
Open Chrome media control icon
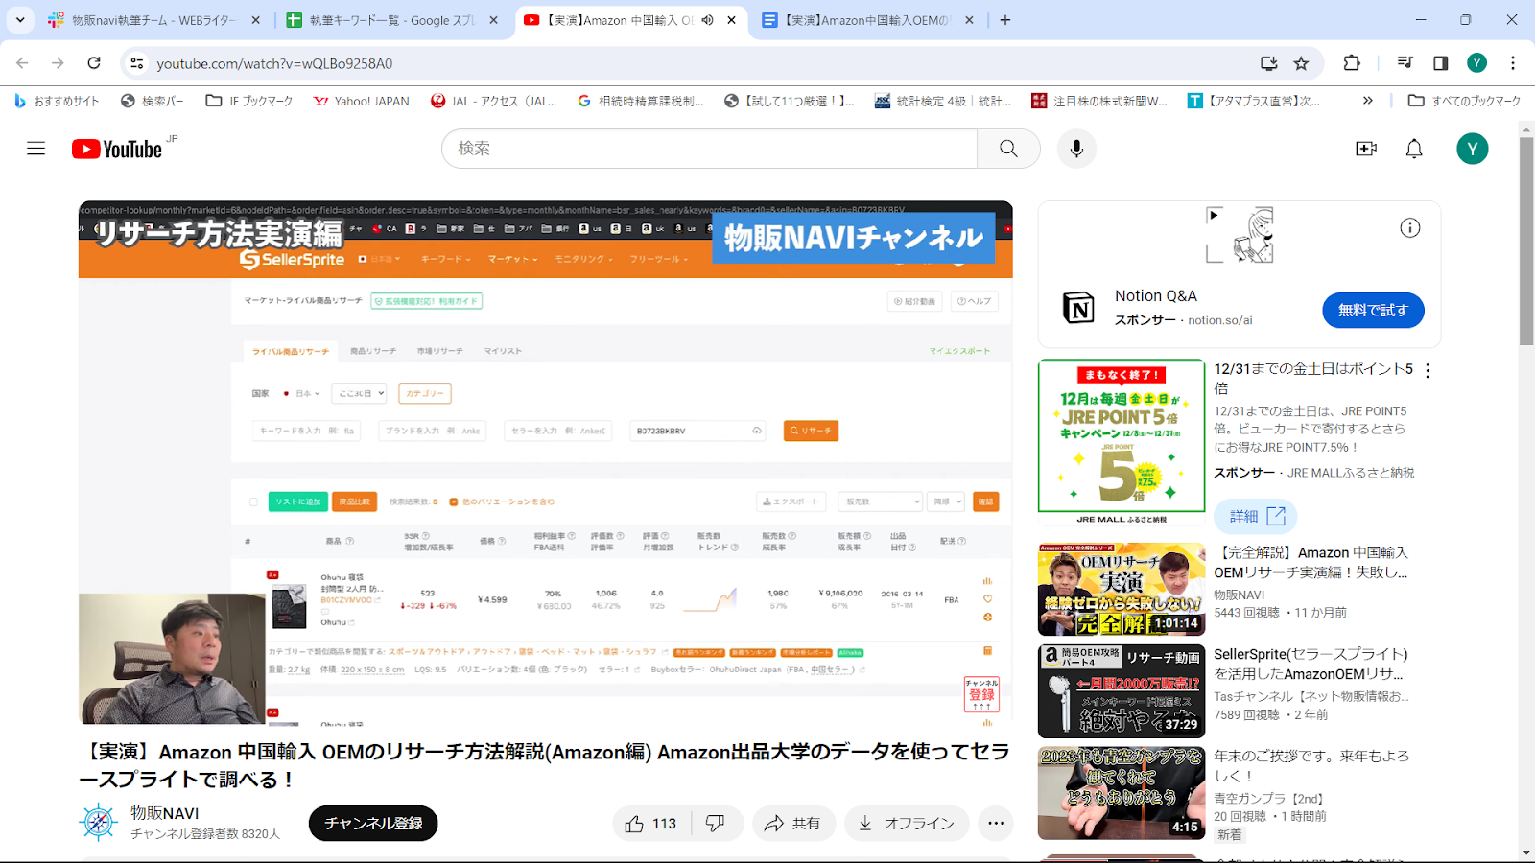coord(1405,63)
